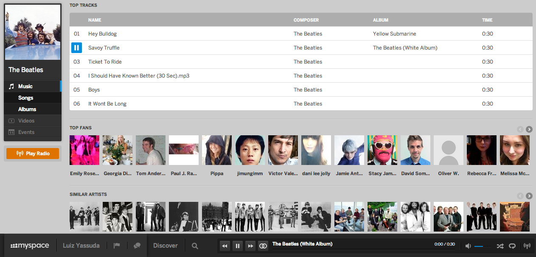Open Victor Vale... fan profile picture

click(x=283, y=150)
